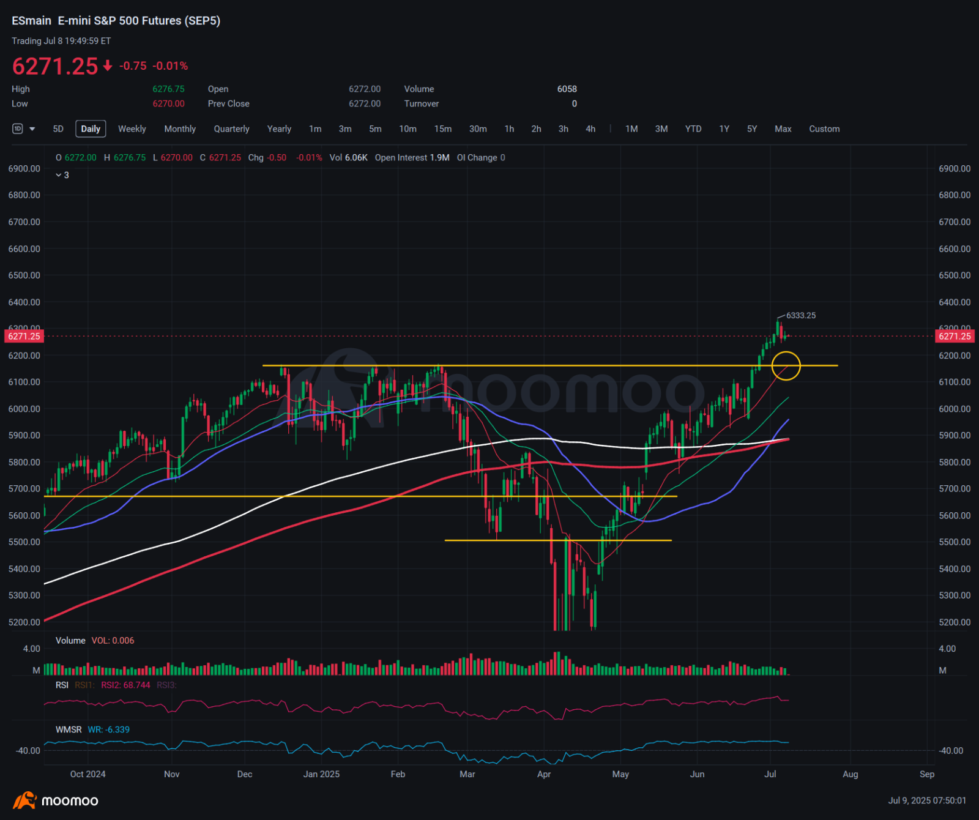
Task: Select the RSI indicator label
Action: point(62,685)
